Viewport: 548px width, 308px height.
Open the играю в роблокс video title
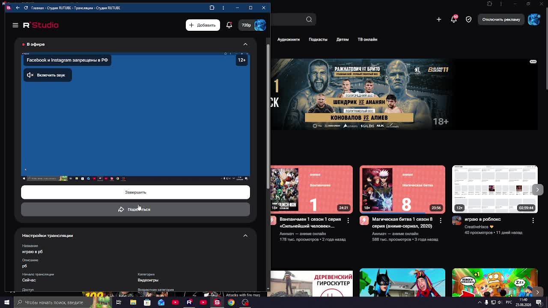[482, 219]
